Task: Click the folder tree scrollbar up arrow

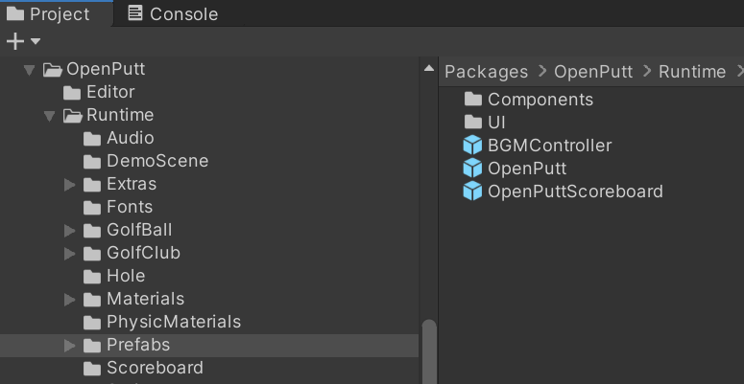Action: (429, 68)
